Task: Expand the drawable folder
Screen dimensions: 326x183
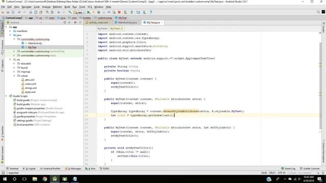Action: 14,64
